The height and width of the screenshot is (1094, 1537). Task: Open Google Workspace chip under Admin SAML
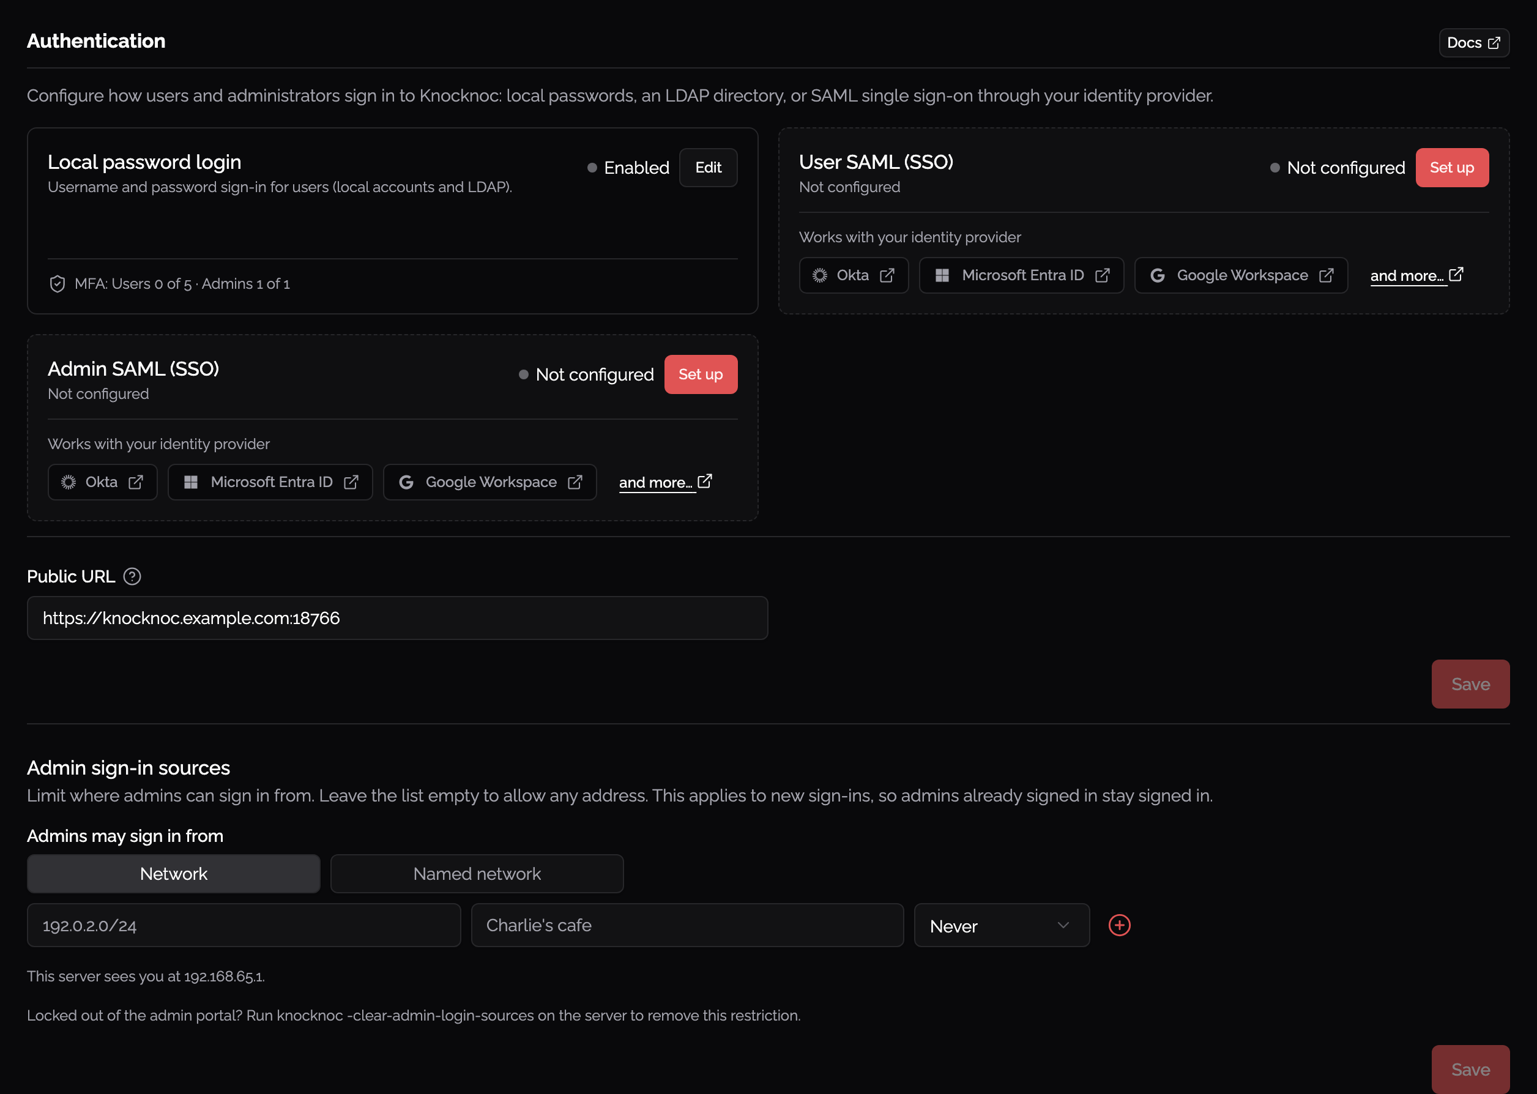[x=489, y=482]
